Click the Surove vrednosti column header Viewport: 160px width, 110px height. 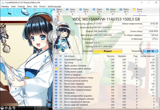point(147,56)
